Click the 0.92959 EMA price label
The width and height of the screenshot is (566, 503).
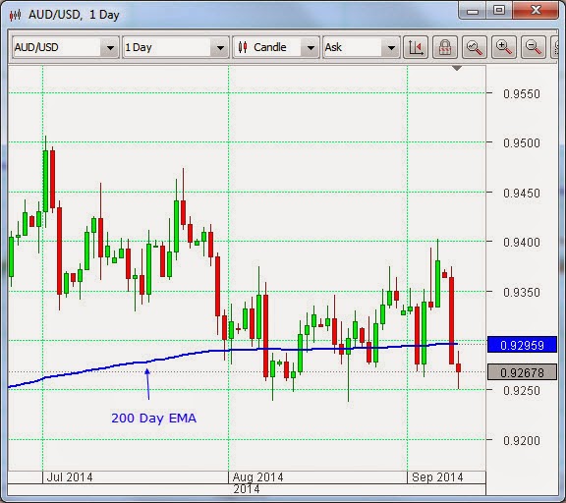click(522, 345)
